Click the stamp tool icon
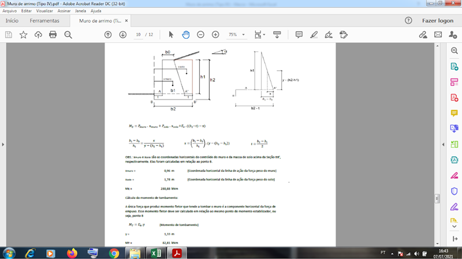The width and height of the screenshot is (462, 259). pos(344,35)
